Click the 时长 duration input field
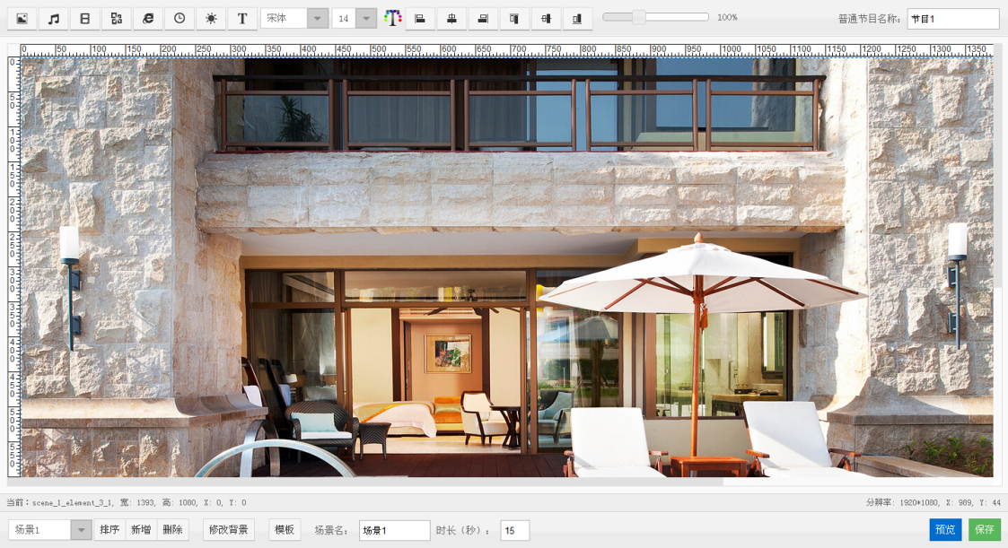Viewport: 1008px width, 548px height. pyautogui.click(x=514, y=531)
